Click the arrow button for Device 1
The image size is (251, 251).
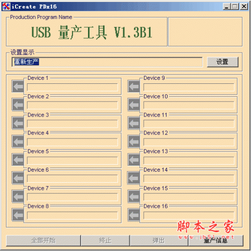tap(18, 86)
